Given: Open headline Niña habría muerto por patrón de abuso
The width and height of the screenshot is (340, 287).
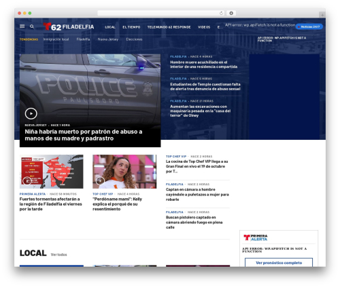Looking at the screenshot, I should [x=84, y=135].
